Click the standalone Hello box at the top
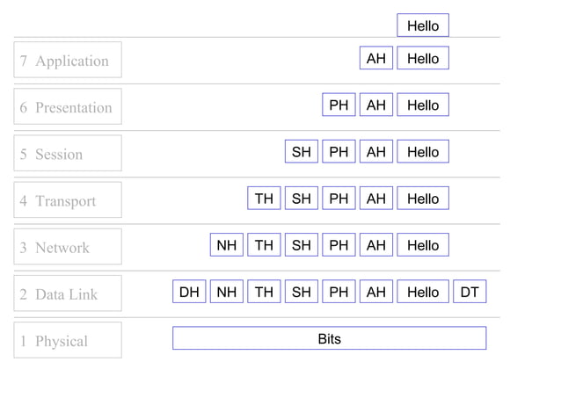This screenshot has height=420, width=561. tap(423, 25)
